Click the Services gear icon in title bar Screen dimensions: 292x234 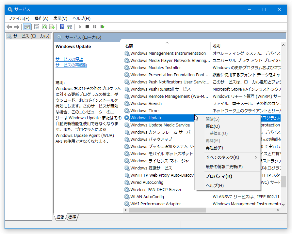[x=10, y=9]
